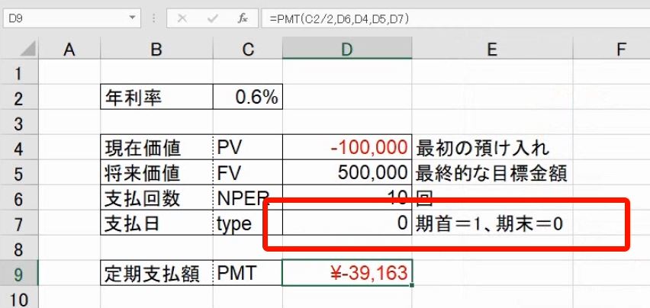This screenshot has width=650, height=308.
Task: Click the fill handle of cell D9
Action: (x=412, y=285)
